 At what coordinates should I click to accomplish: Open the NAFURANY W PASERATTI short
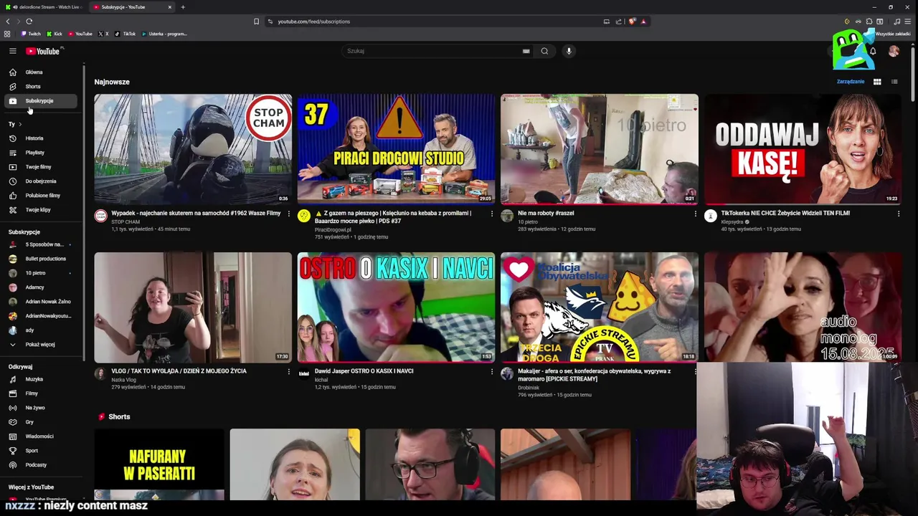(158, 464)
